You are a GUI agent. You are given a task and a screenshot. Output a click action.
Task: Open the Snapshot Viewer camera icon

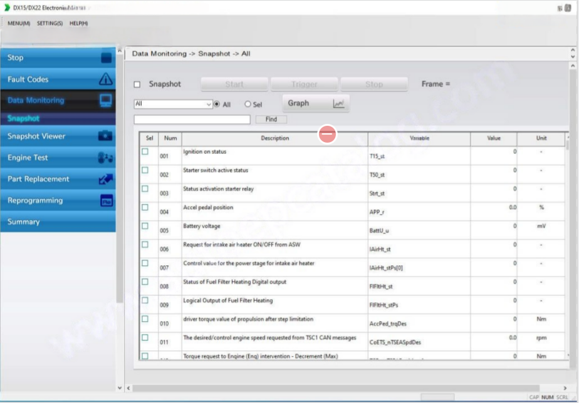coord(106,136)
